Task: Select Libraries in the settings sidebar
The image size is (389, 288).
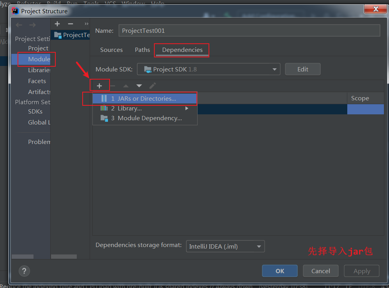Action: point(39,70)
